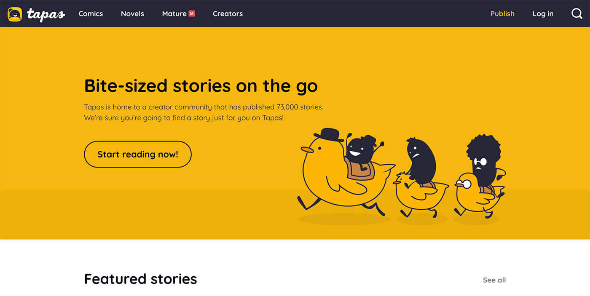Click "See all" for Featured stories

click(x=494, y=280)
